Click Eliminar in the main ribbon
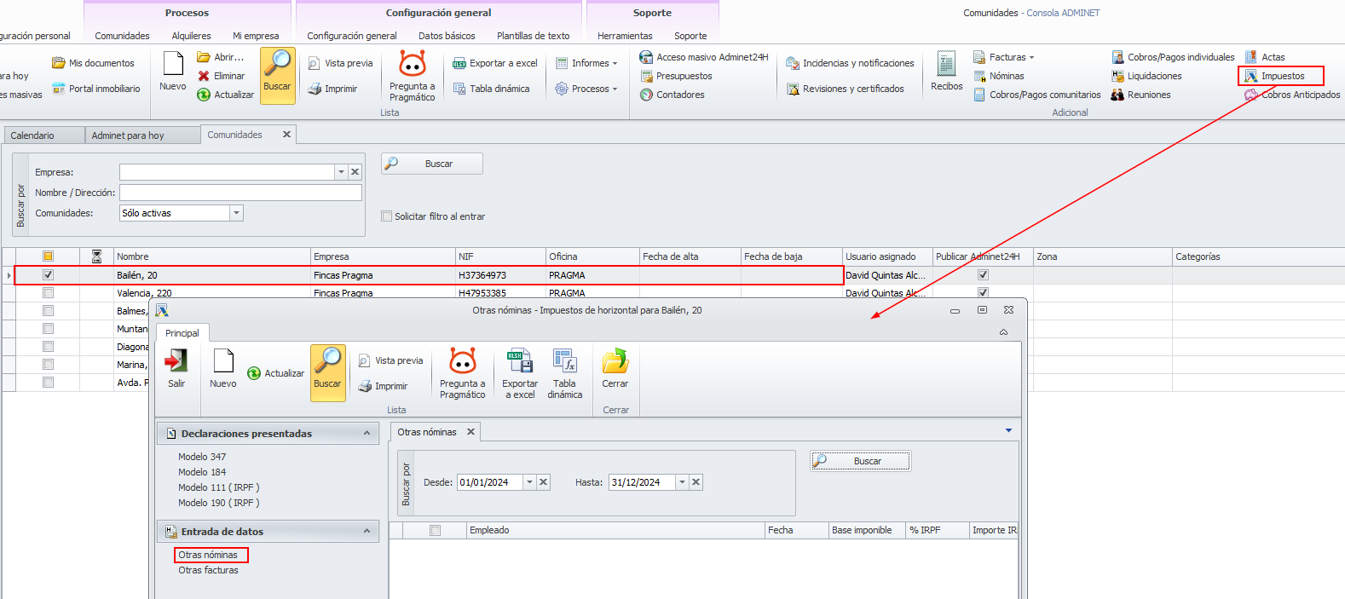Screen dimensions: 1345x599 click(222, 76)
